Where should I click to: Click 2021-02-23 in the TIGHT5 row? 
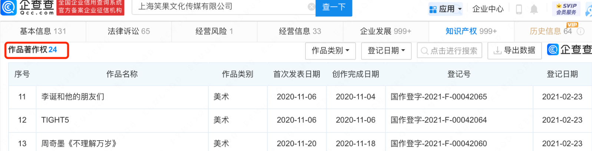click(x=562, y=120)
